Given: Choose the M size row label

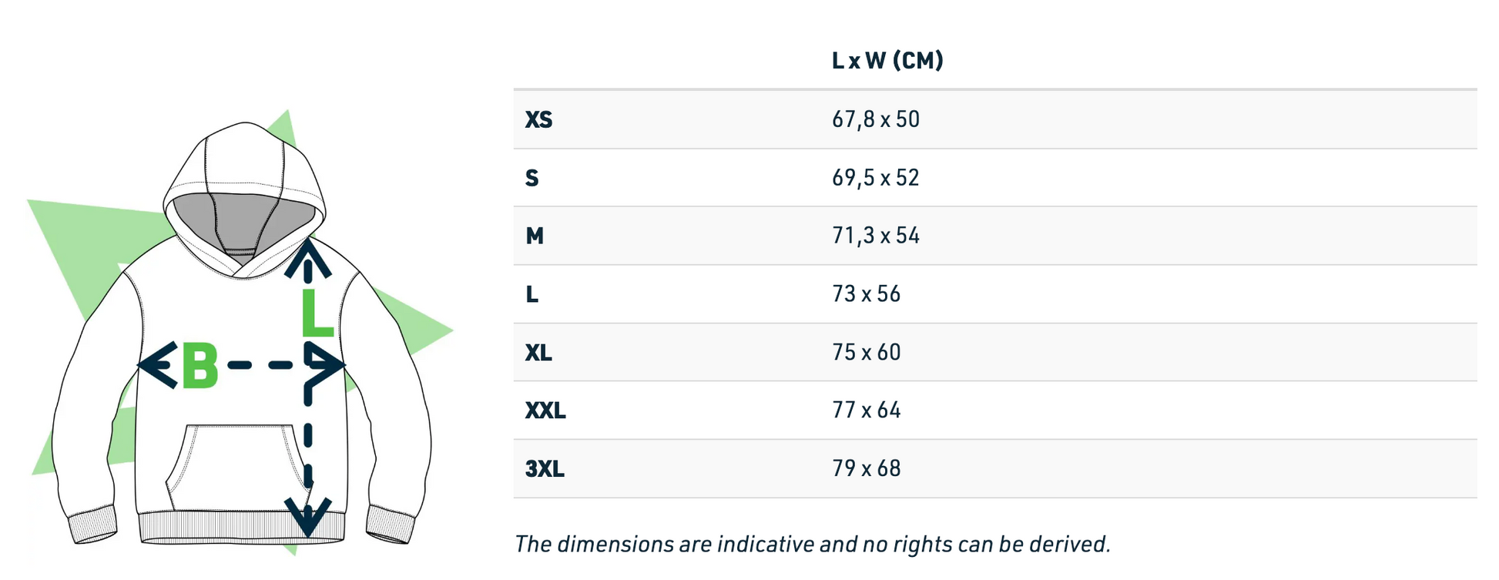Looking at the screenshot, I should click(535, 236).
